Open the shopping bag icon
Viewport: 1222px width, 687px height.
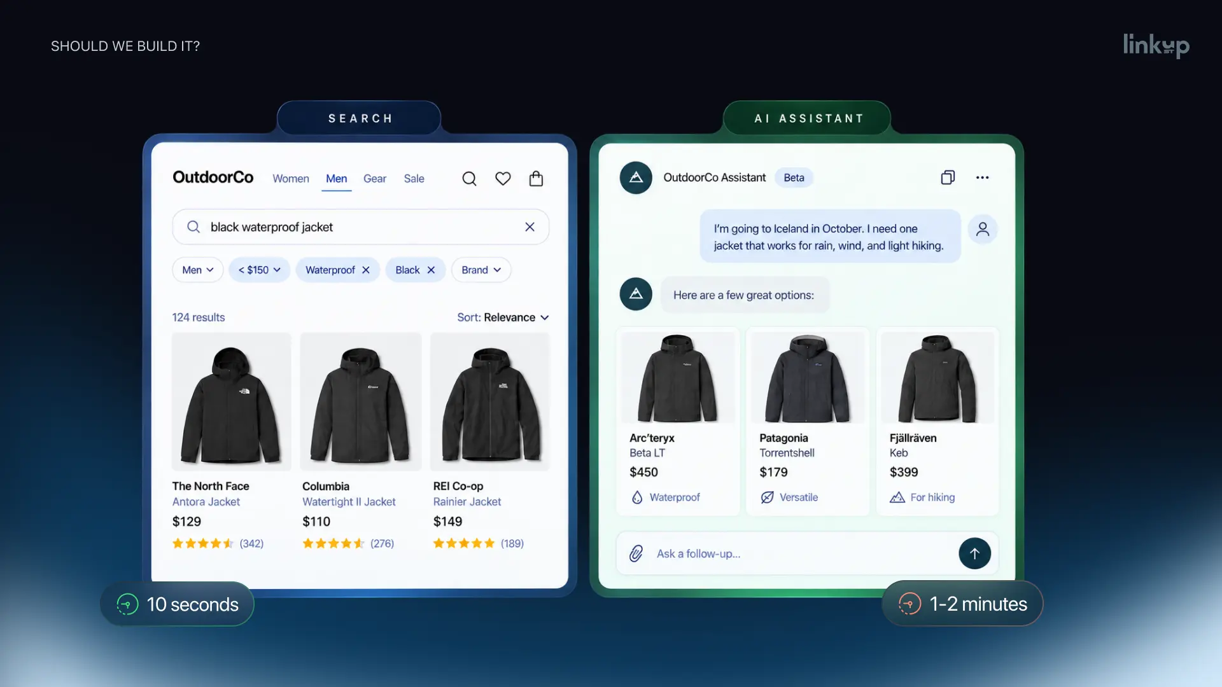coord(536,179)
